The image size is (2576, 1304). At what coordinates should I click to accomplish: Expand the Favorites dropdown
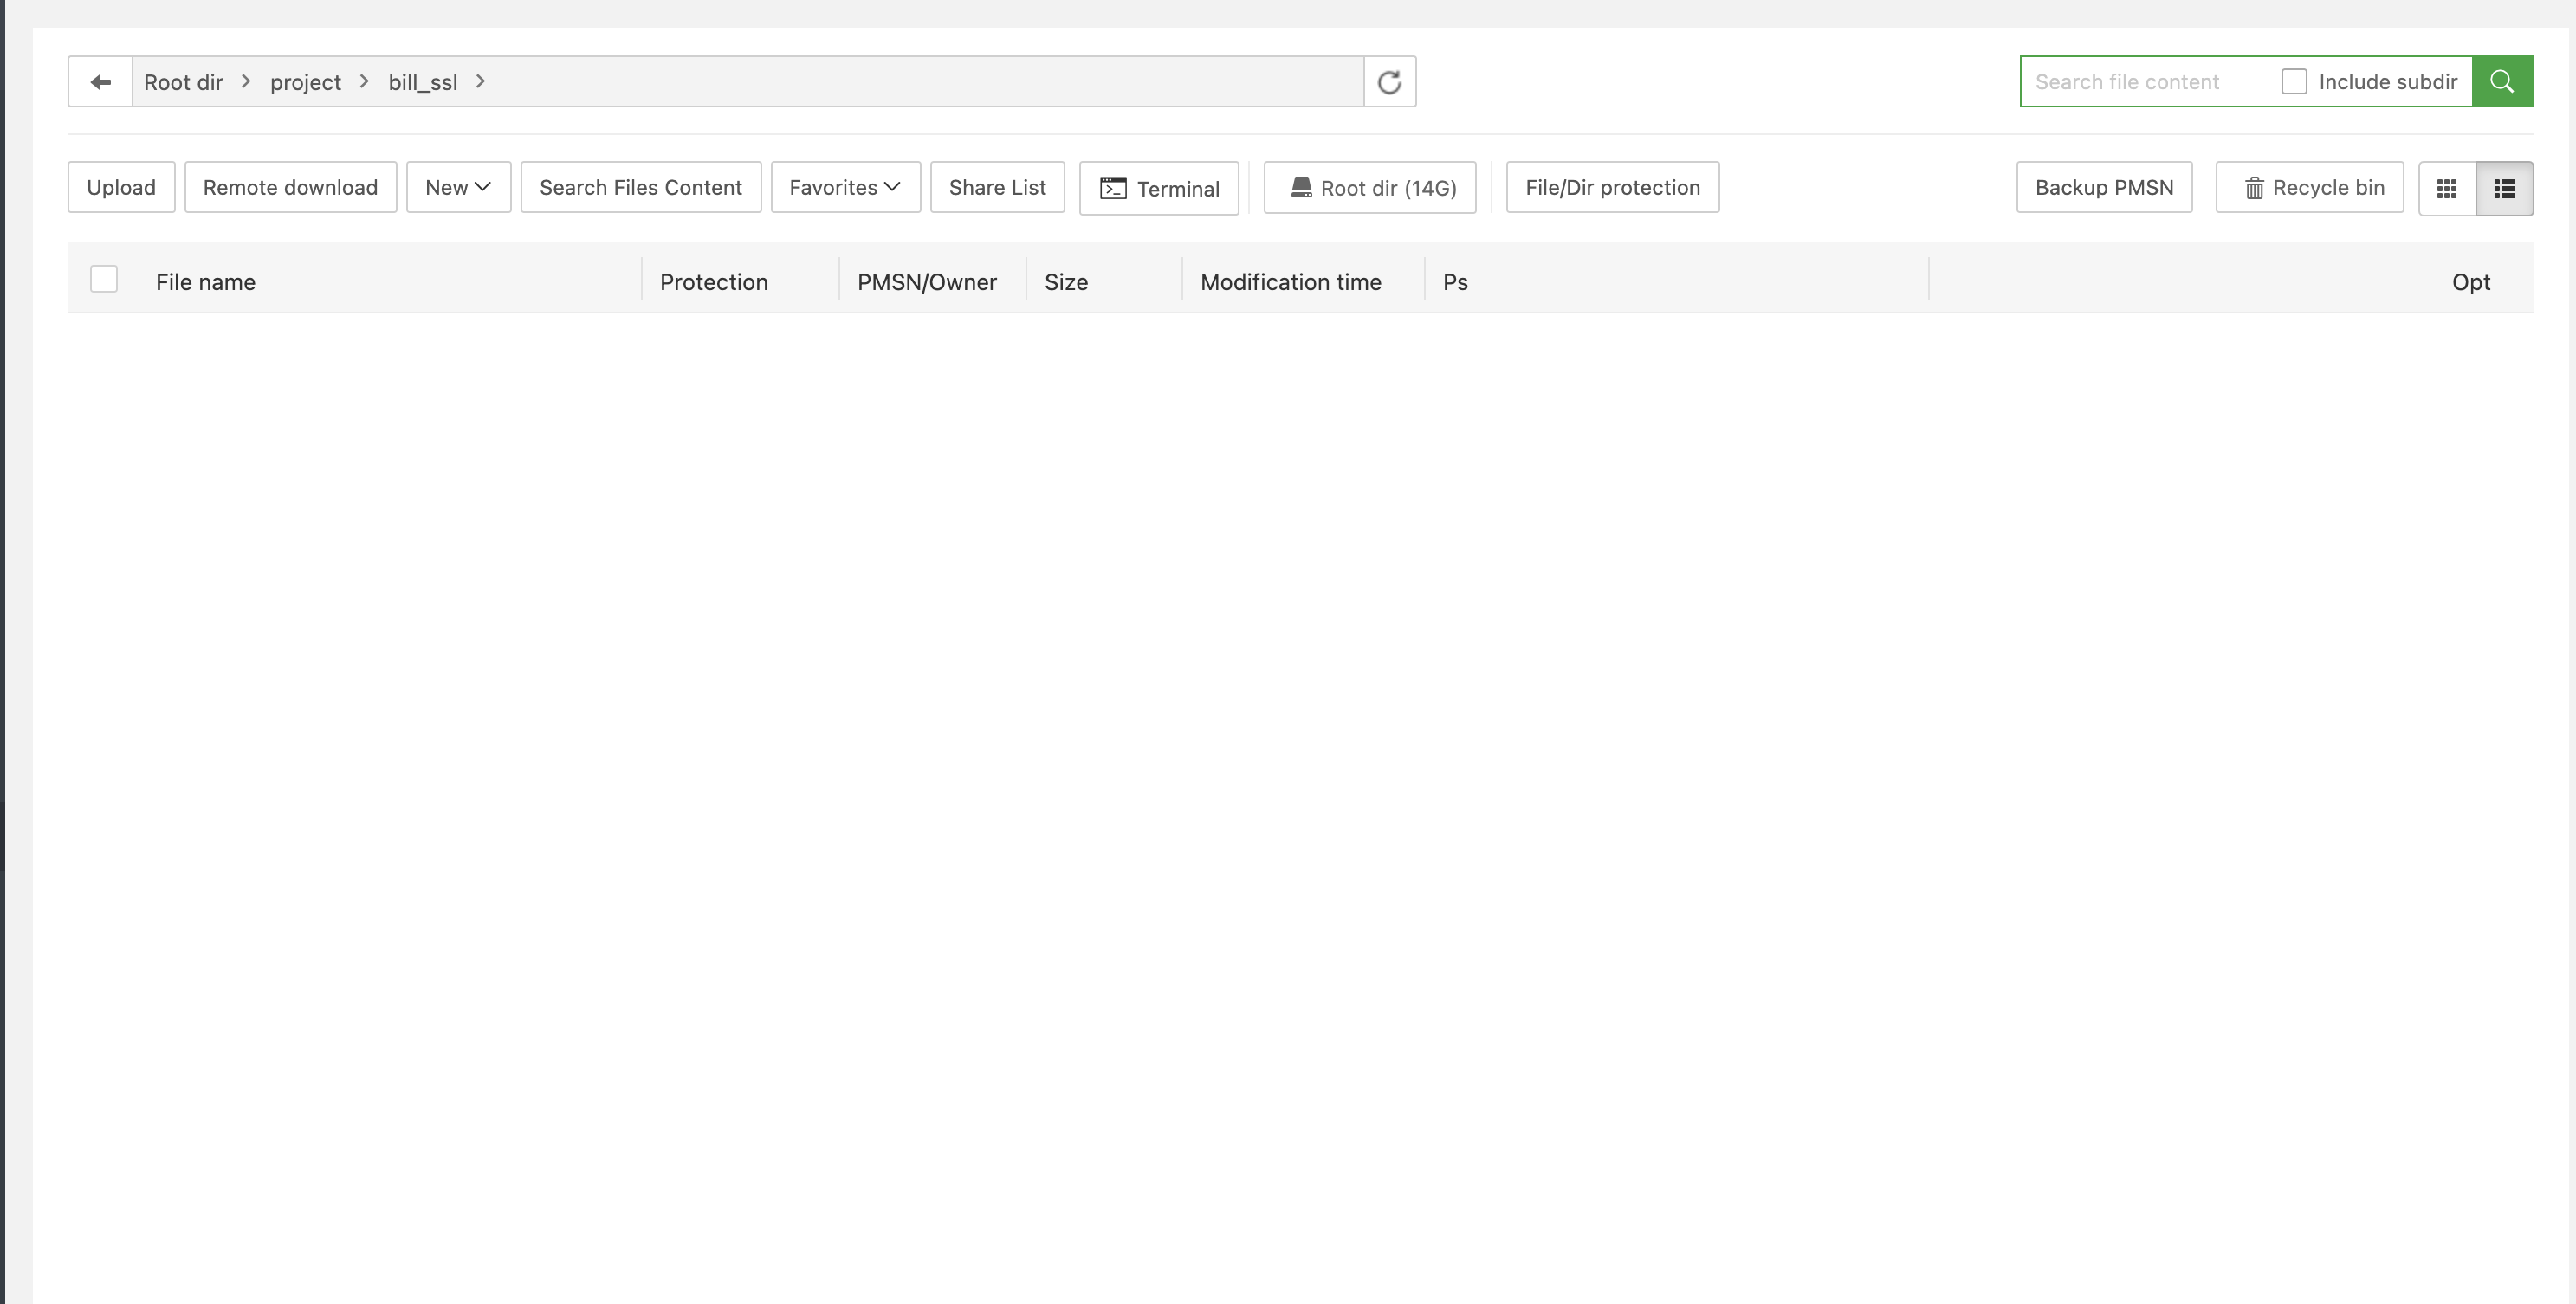[x=845, y=188]
